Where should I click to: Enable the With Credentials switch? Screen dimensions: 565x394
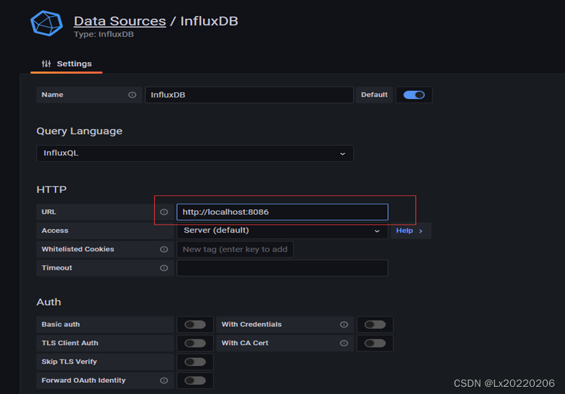(375, 325)
